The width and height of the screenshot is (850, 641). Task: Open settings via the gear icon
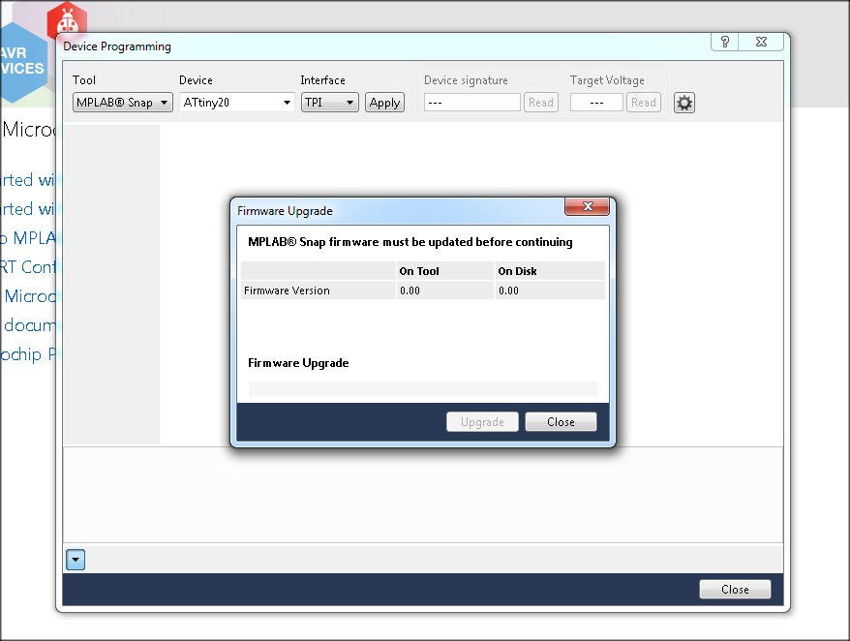pos(684,103)
